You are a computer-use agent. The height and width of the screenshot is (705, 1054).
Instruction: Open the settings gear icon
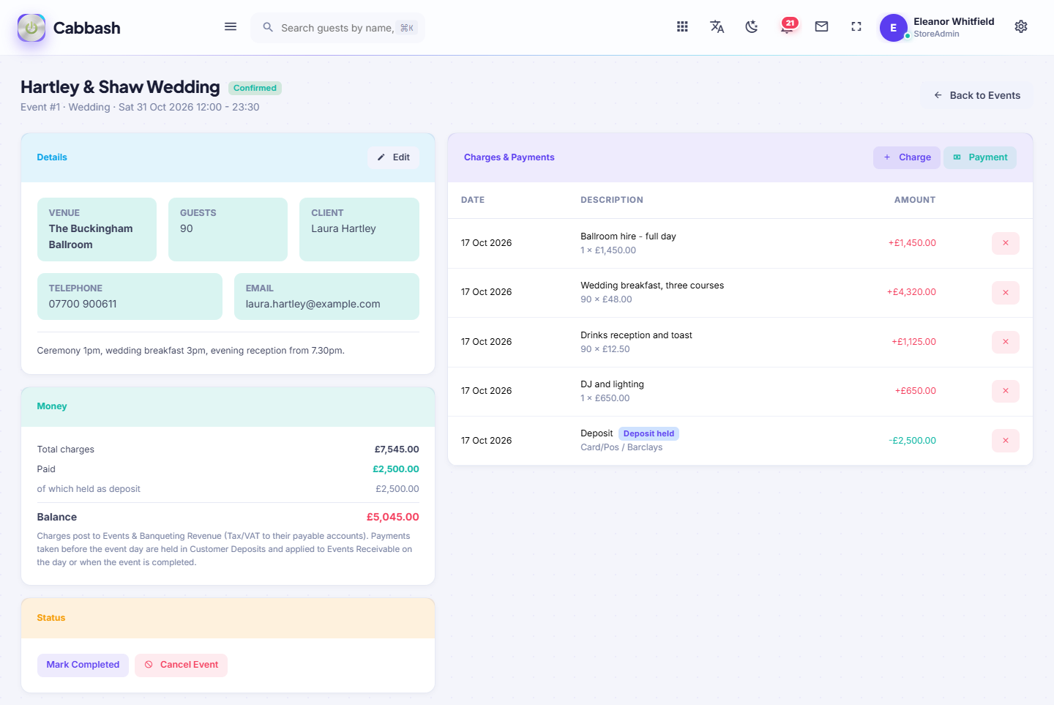[x=1021, y=27]
